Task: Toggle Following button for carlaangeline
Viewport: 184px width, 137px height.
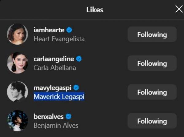Action: pyautogui.click(x=152, y=63)
